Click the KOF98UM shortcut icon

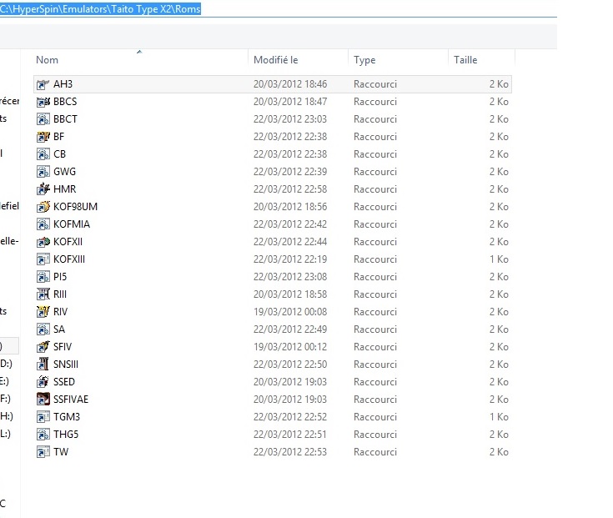coord(43,207)
